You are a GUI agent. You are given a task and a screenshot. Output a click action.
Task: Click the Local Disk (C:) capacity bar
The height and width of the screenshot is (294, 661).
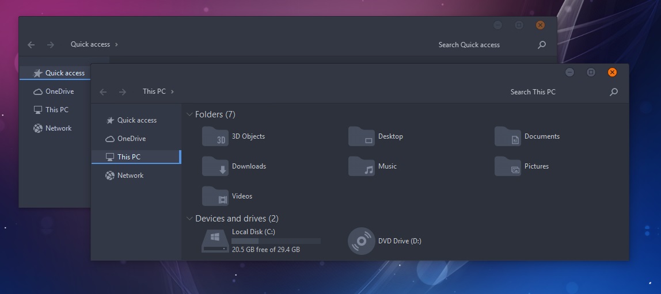(276, 241)
